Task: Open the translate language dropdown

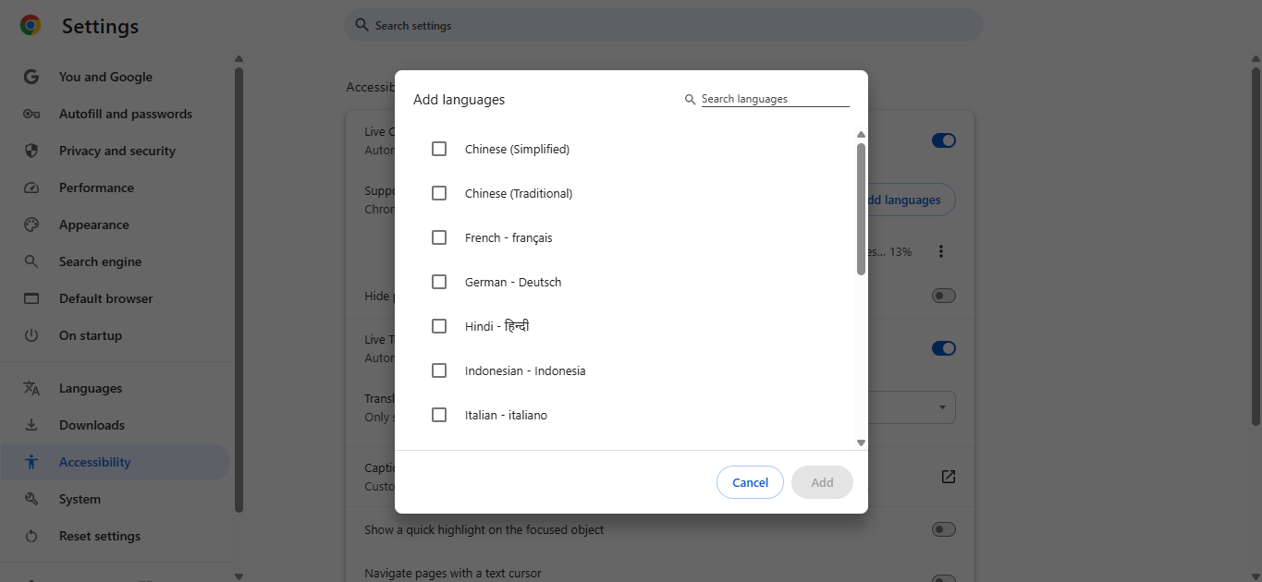Action: pyautogui.click(x=912, y=407)
